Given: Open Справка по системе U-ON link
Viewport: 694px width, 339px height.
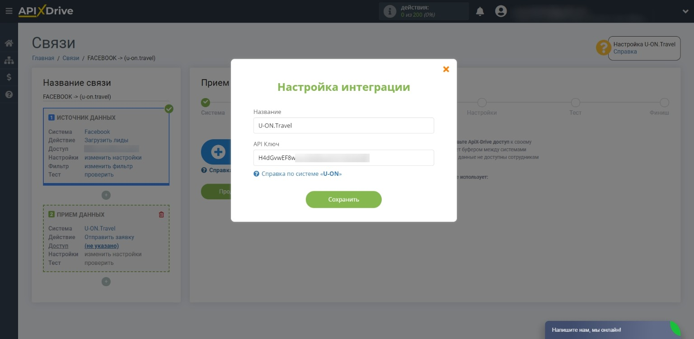Looking at the screenshot, I should pos(301,174).
